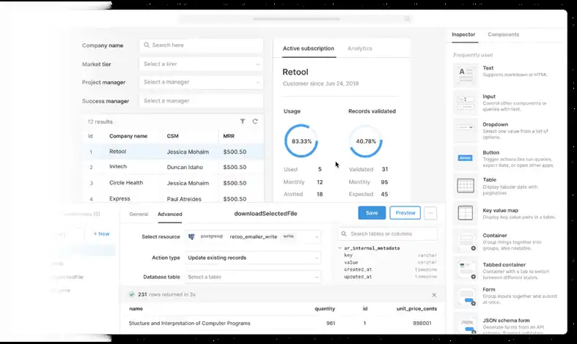Click the Save button
The height and width of the screenshot is (344, 577).
[372, 213]
